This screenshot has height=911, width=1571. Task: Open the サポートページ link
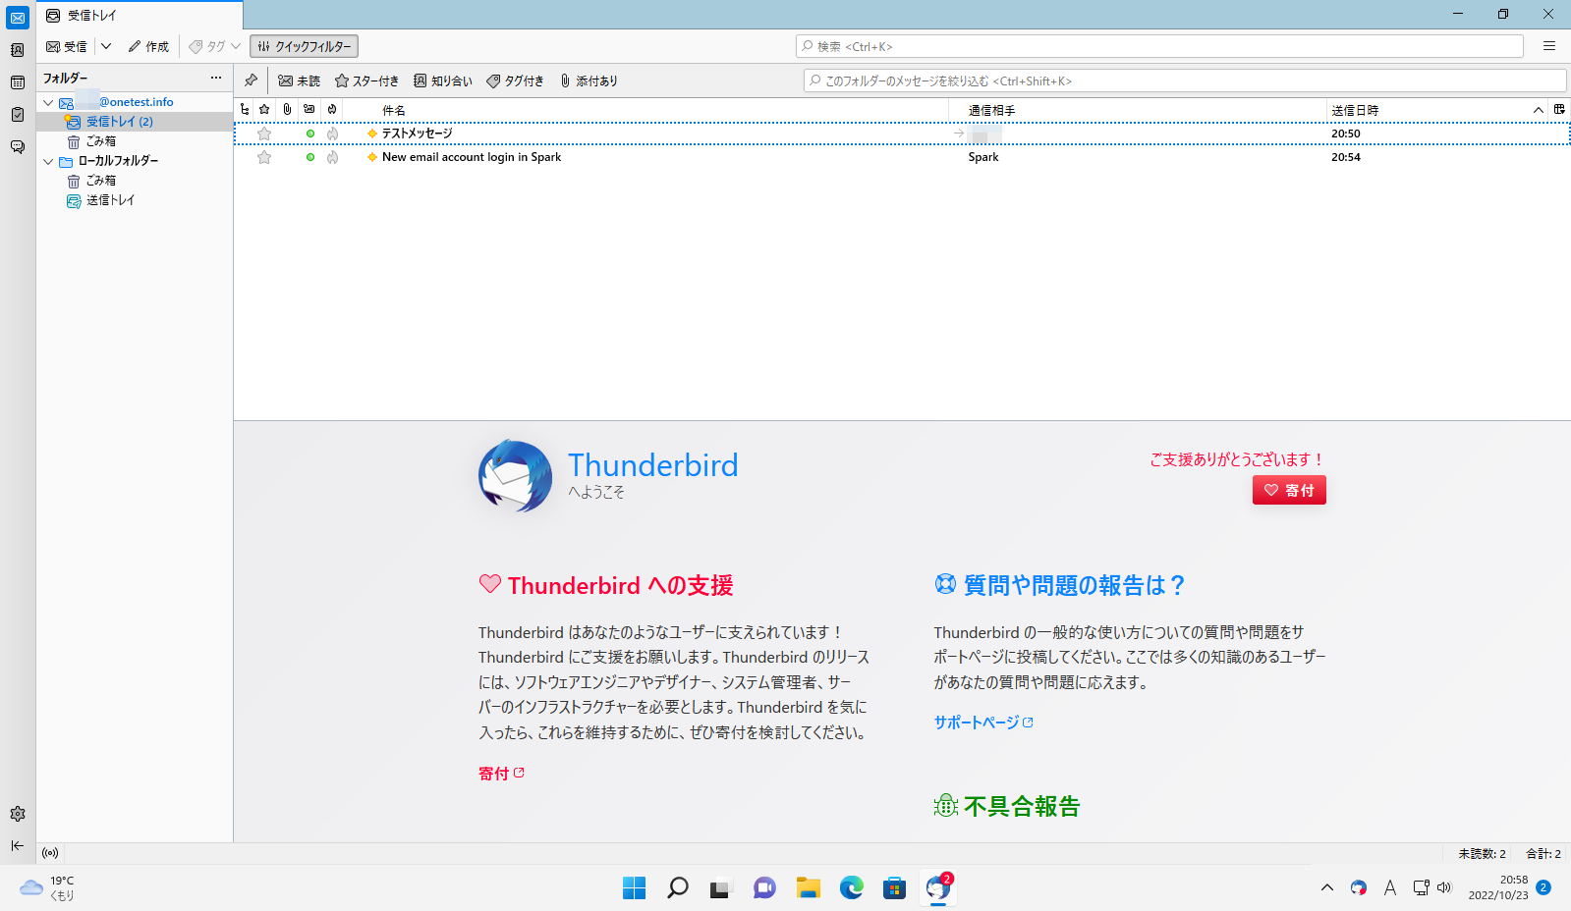(x=983, y=723)
